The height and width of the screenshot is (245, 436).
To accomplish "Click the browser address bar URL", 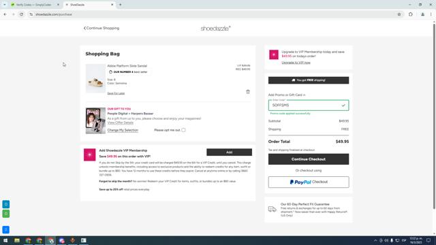I will tap(54, 14).
